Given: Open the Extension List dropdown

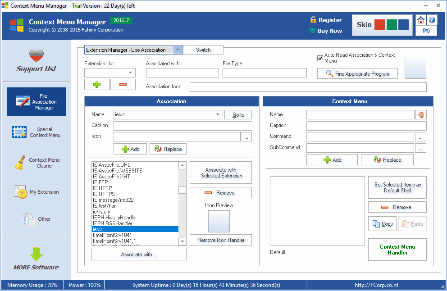Looking at the screenshot, I should pos(130,73).
